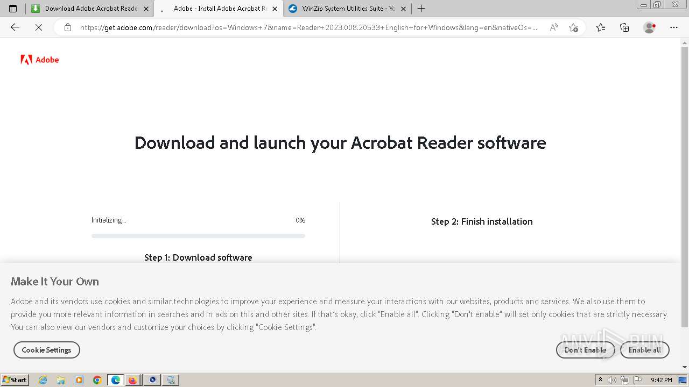Open the volume control tray icon
The image size is (689, 387).
pos(612,380)
